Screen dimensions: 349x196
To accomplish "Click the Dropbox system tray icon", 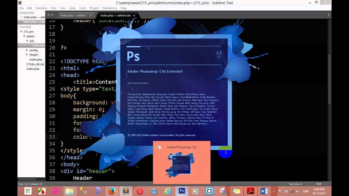I will [286, 191].
